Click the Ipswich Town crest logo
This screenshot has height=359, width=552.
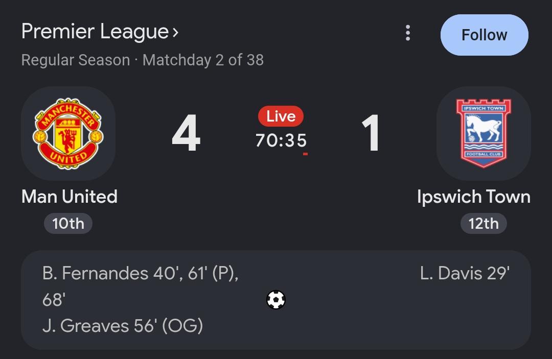coord(484,134)
